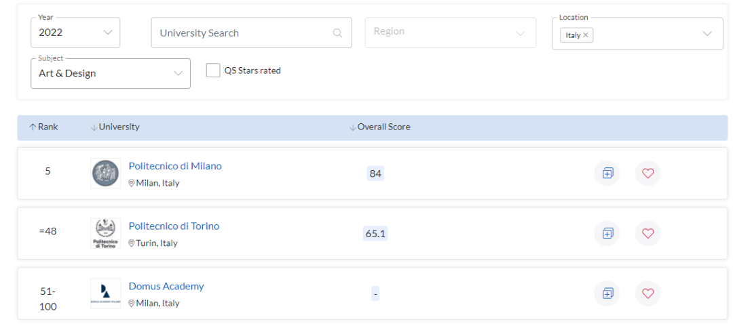Click Domus Academy's dash score
The height and width of the screenshot is (328, 733).
[375, 294]
